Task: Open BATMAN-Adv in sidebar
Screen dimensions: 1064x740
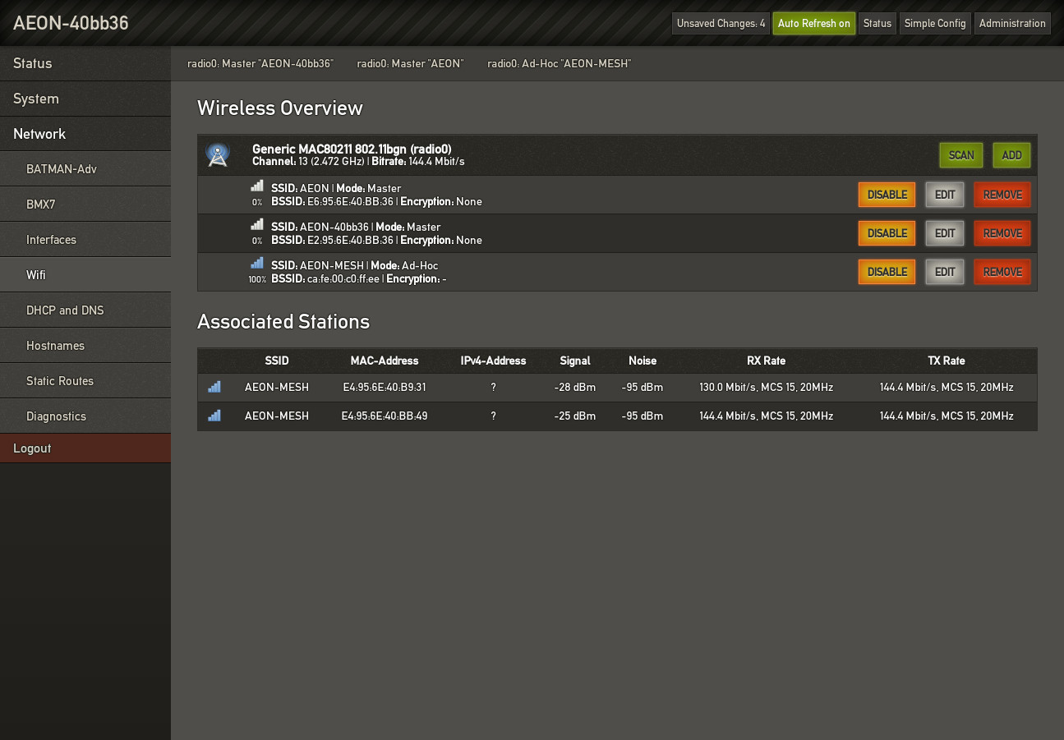Action: tap(62, 169)
